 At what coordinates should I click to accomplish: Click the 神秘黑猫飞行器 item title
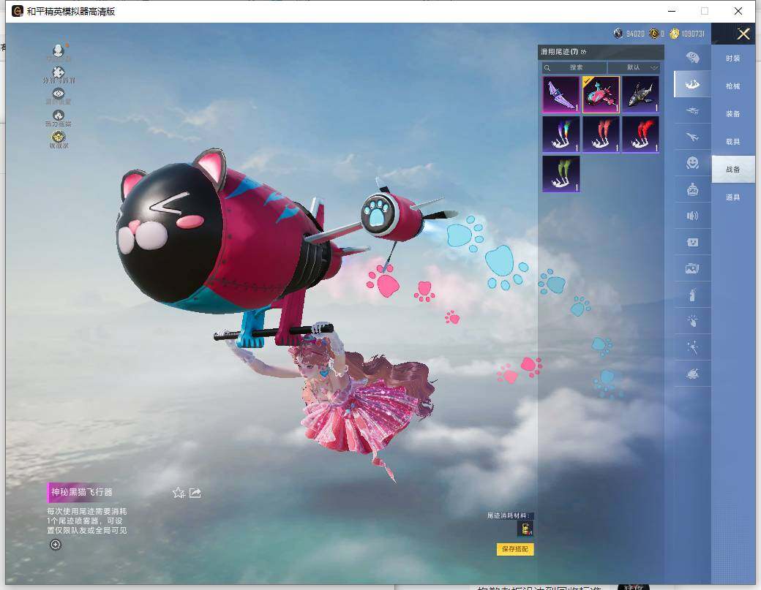[x=81, y=492]
